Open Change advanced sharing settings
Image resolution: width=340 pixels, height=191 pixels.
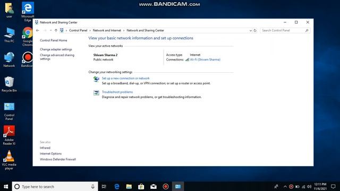[57, 57]
